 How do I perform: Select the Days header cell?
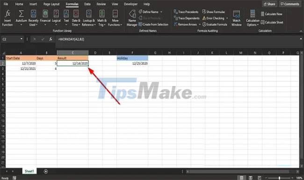[x=46, y=58]
